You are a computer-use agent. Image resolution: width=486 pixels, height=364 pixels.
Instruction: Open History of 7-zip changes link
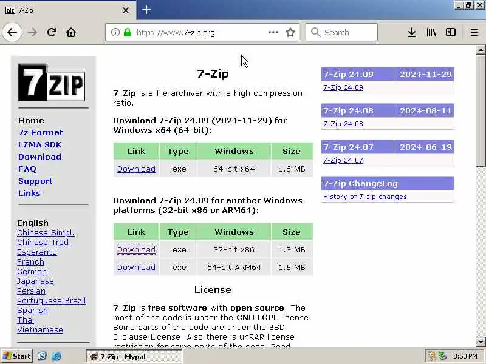[x=365, y=197]
